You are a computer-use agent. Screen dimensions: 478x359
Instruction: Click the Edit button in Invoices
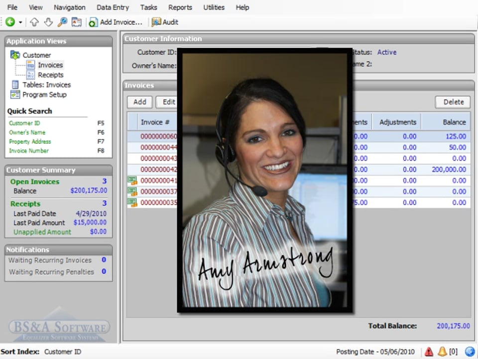pos(167,102)
